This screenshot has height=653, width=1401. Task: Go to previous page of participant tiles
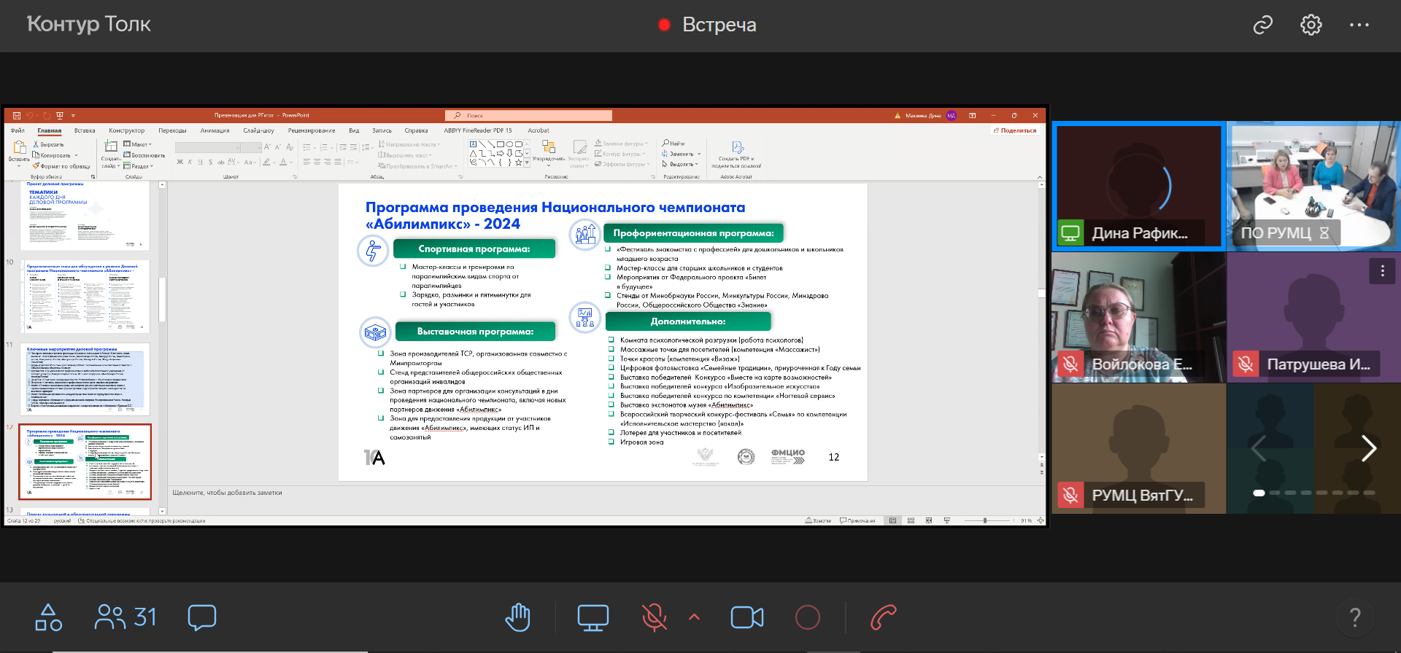1258,448
